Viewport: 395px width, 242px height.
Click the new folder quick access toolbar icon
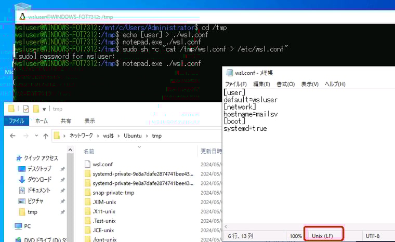pyautogui.click(x=36, y=109)
